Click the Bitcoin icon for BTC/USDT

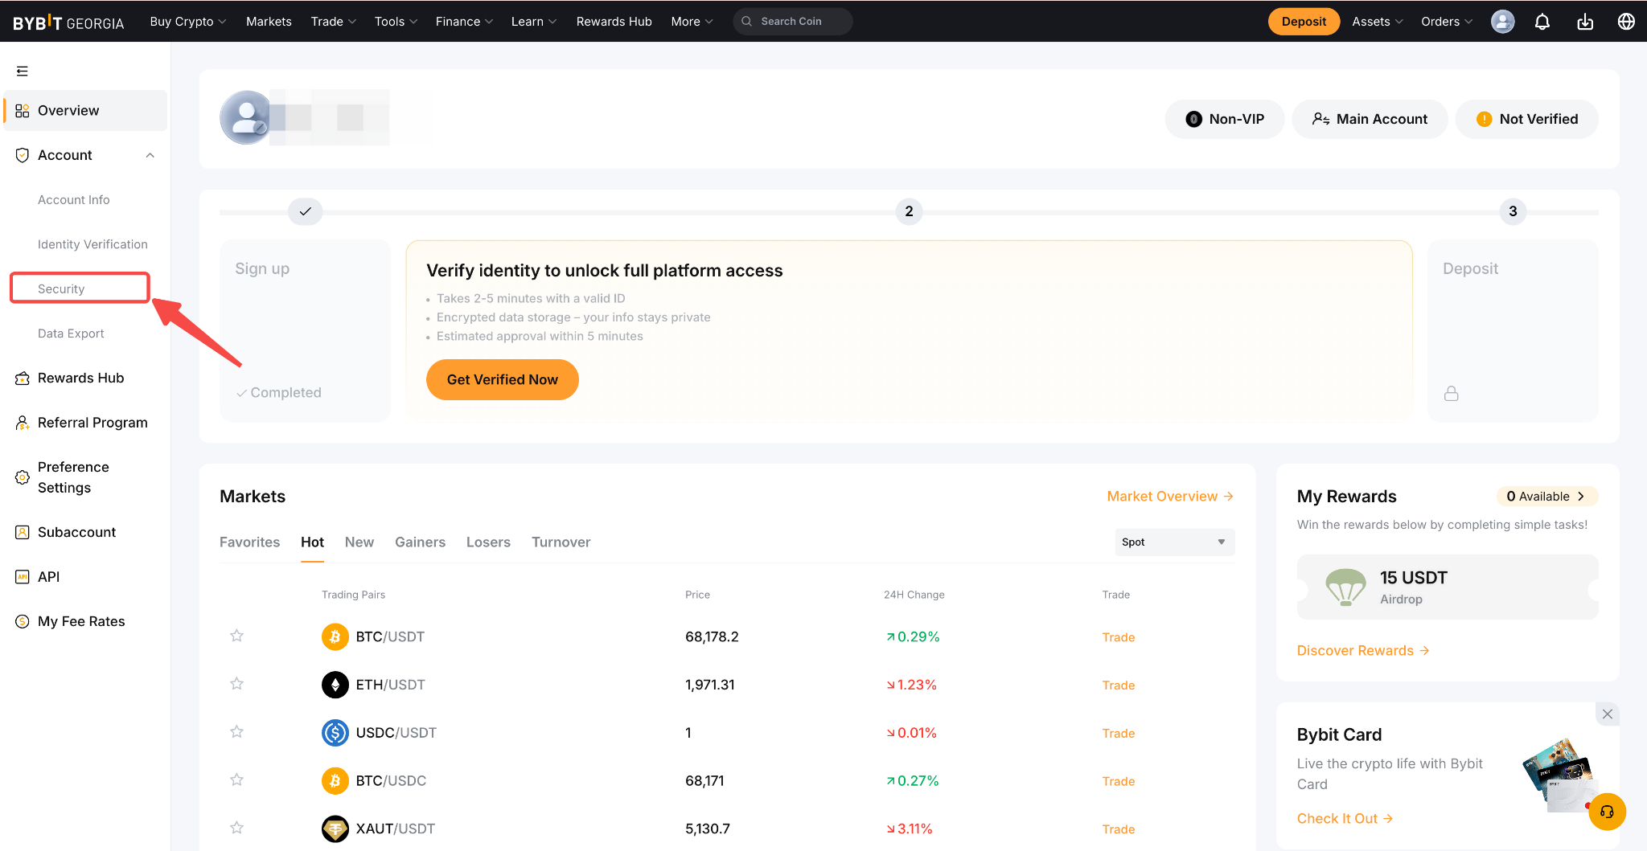pyautogui.click(x=335, y=636)
